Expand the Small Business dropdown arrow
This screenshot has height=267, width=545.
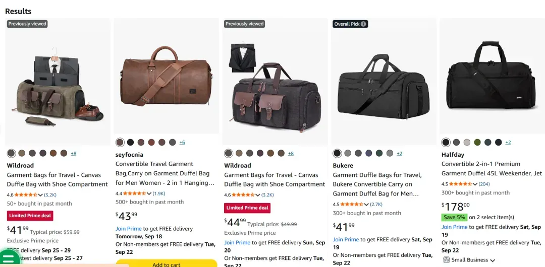coord(492,260)
